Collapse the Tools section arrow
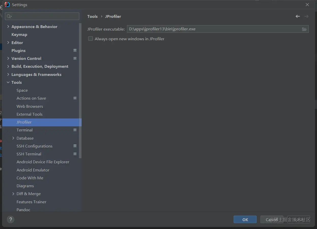Viewport: 317px width, 229px height. (8, 82)
